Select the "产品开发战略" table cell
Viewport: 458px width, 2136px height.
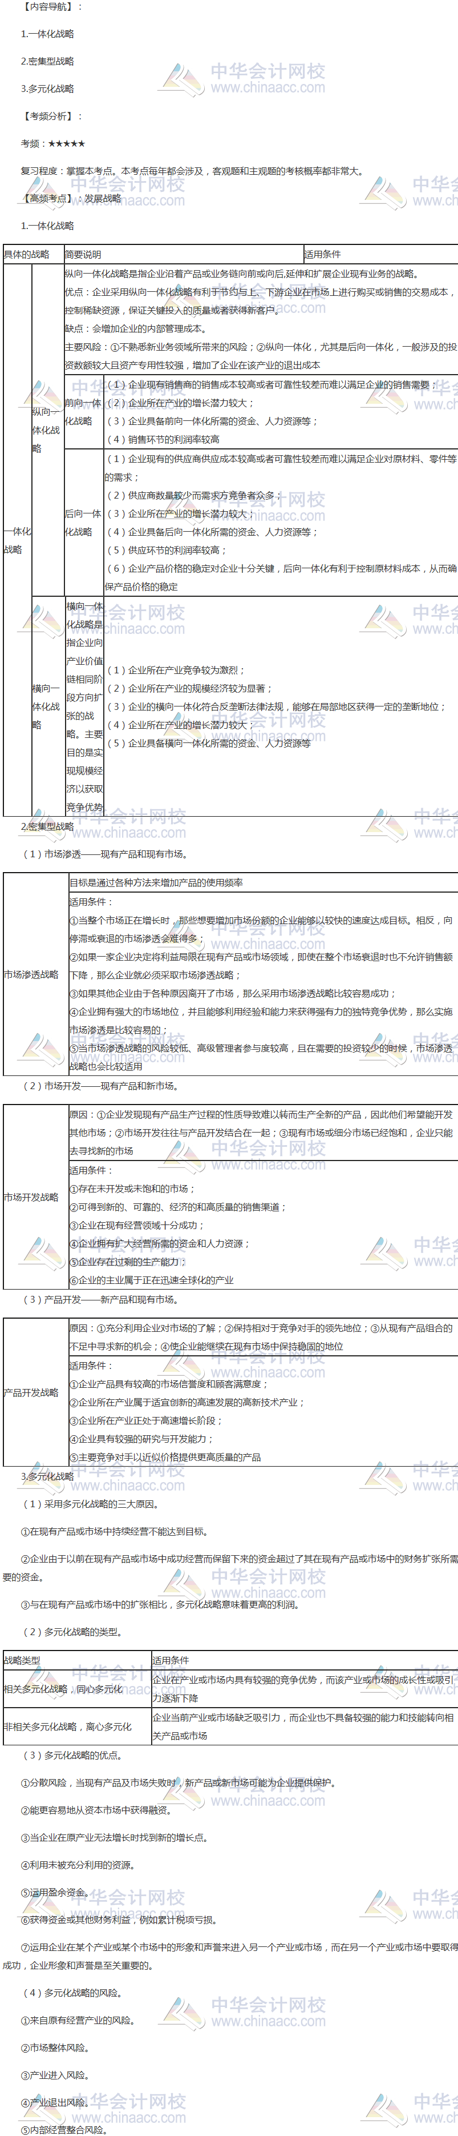click(x=31, y=1393)
